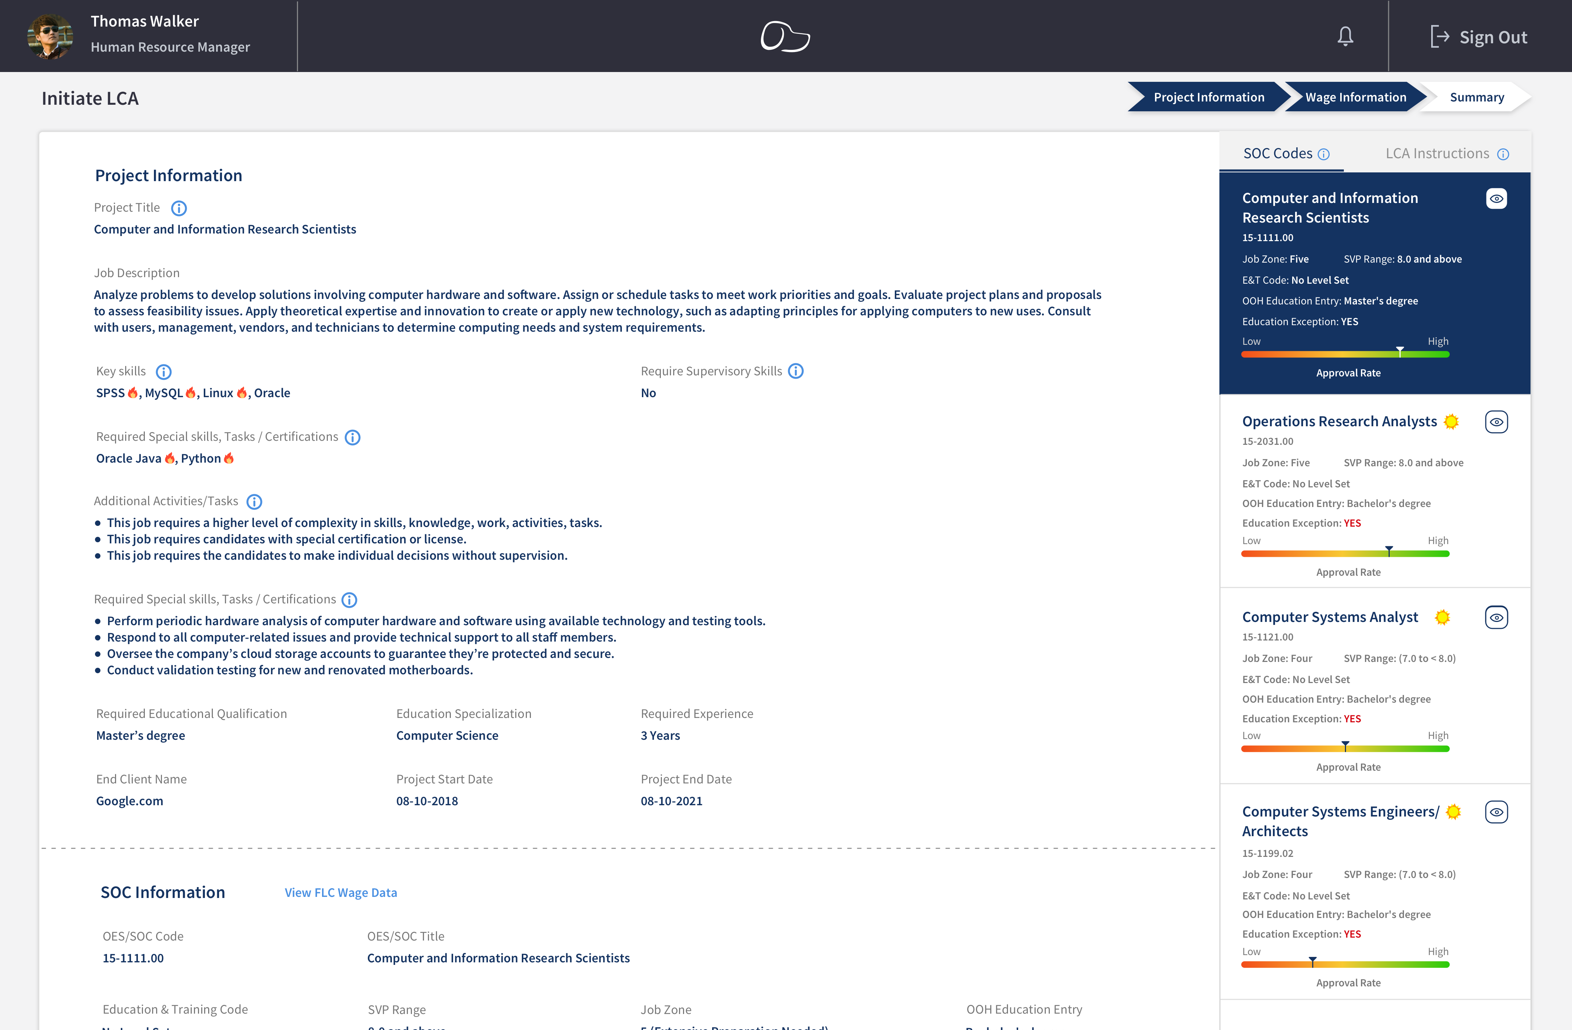This screenshot has height=1030, width=1572.
Task: Click Thomas Walker's profile avatar
Action: click(x=50, y=36)
